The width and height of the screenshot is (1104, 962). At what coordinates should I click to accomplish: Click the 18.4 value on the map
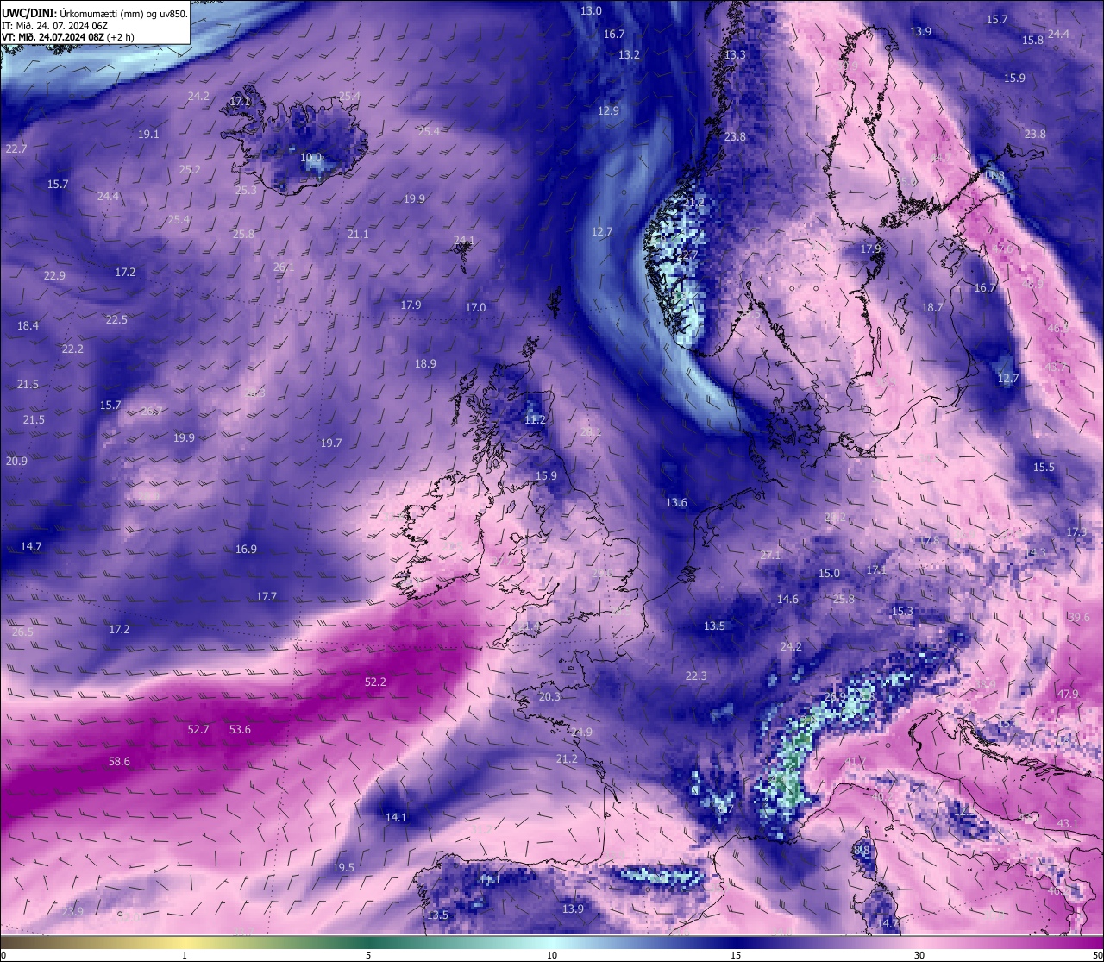pos(28,325)
